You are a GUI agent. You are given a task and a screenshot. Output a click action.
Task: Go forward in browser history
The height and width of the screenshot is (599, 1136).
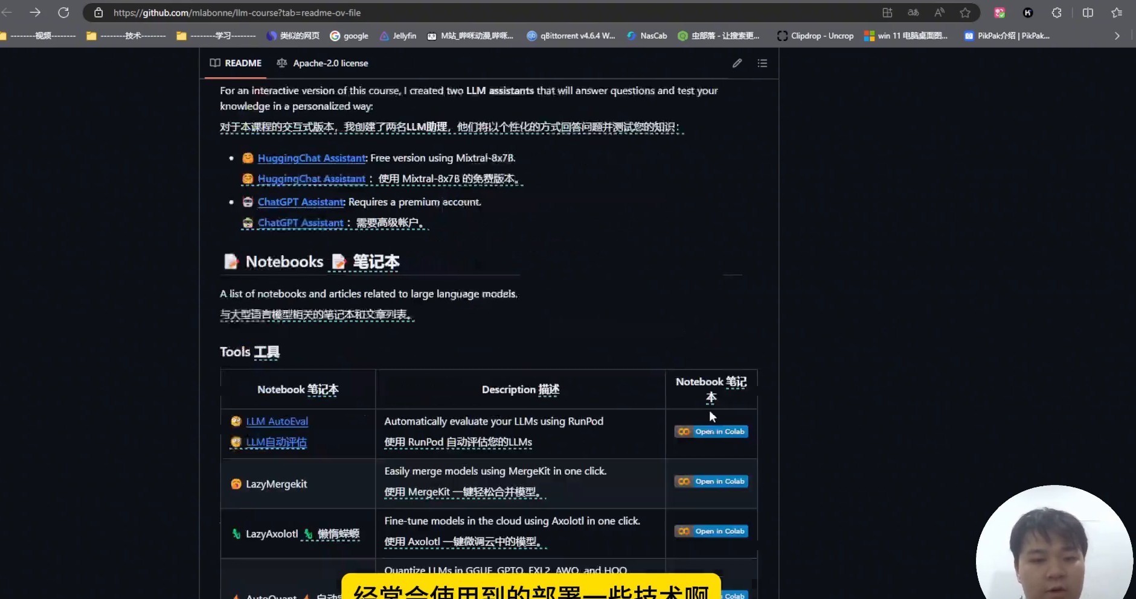[35, 12]
